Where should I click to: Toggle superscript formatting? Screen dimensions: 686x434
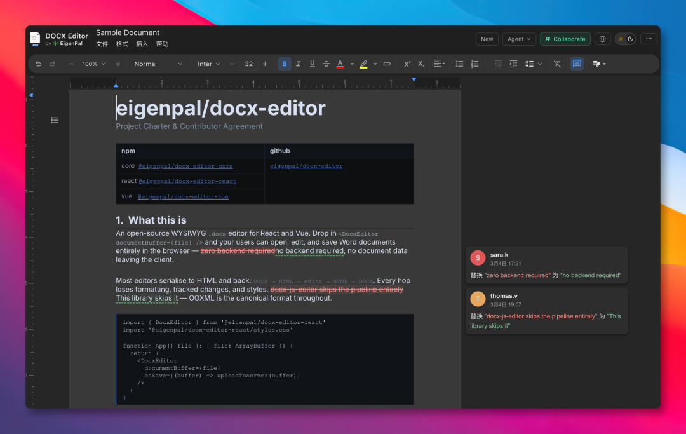[x=407, y=64]
